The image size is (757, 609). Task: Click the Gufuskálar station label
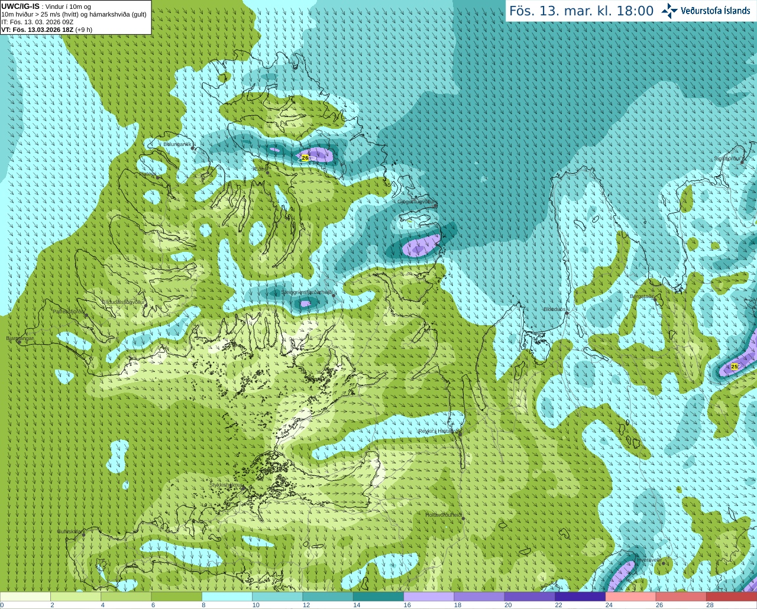tap(70, 531)
